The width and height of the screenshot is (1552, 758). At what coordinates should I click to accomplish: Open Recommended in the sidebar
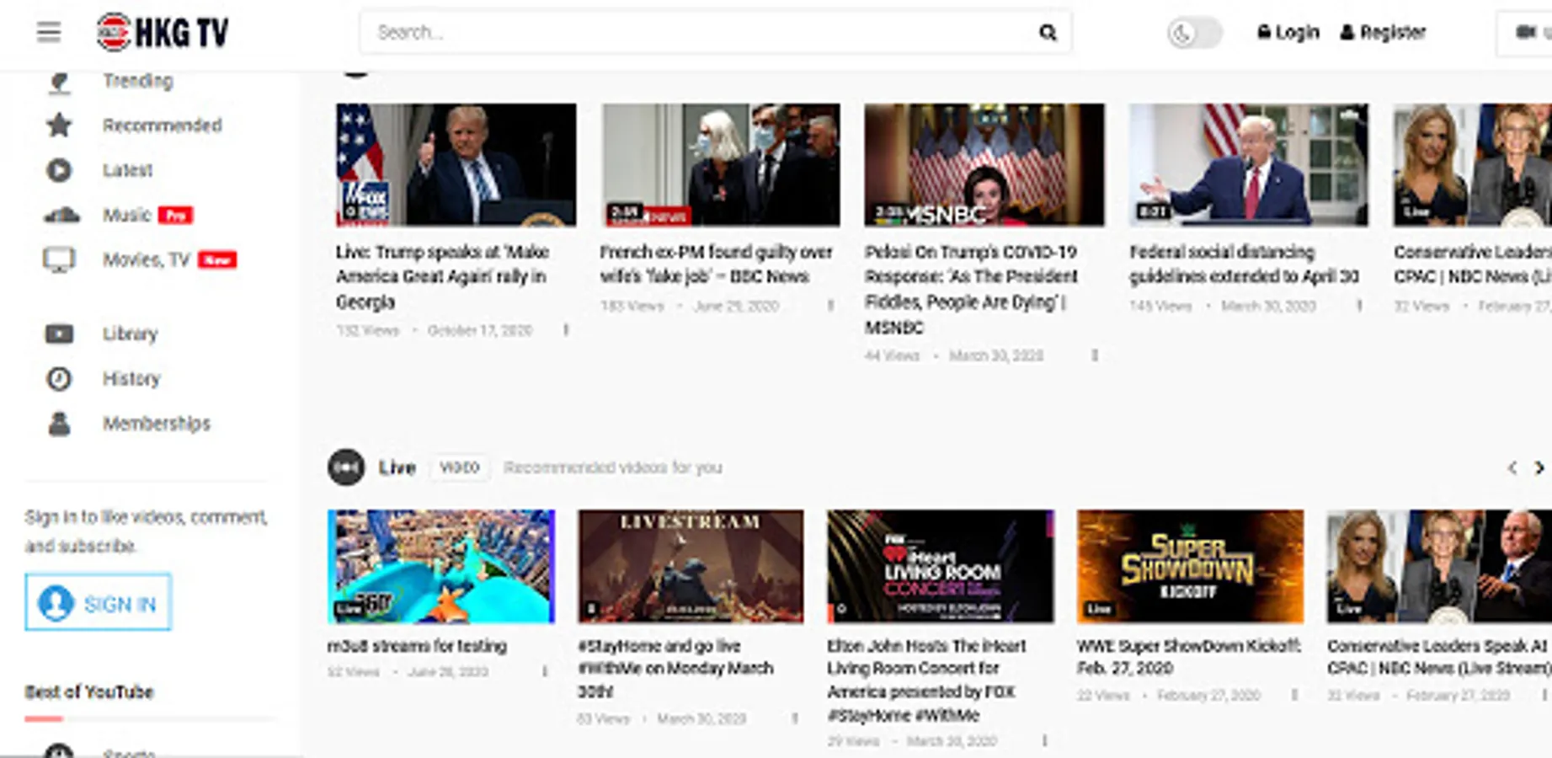click(163, 125)
